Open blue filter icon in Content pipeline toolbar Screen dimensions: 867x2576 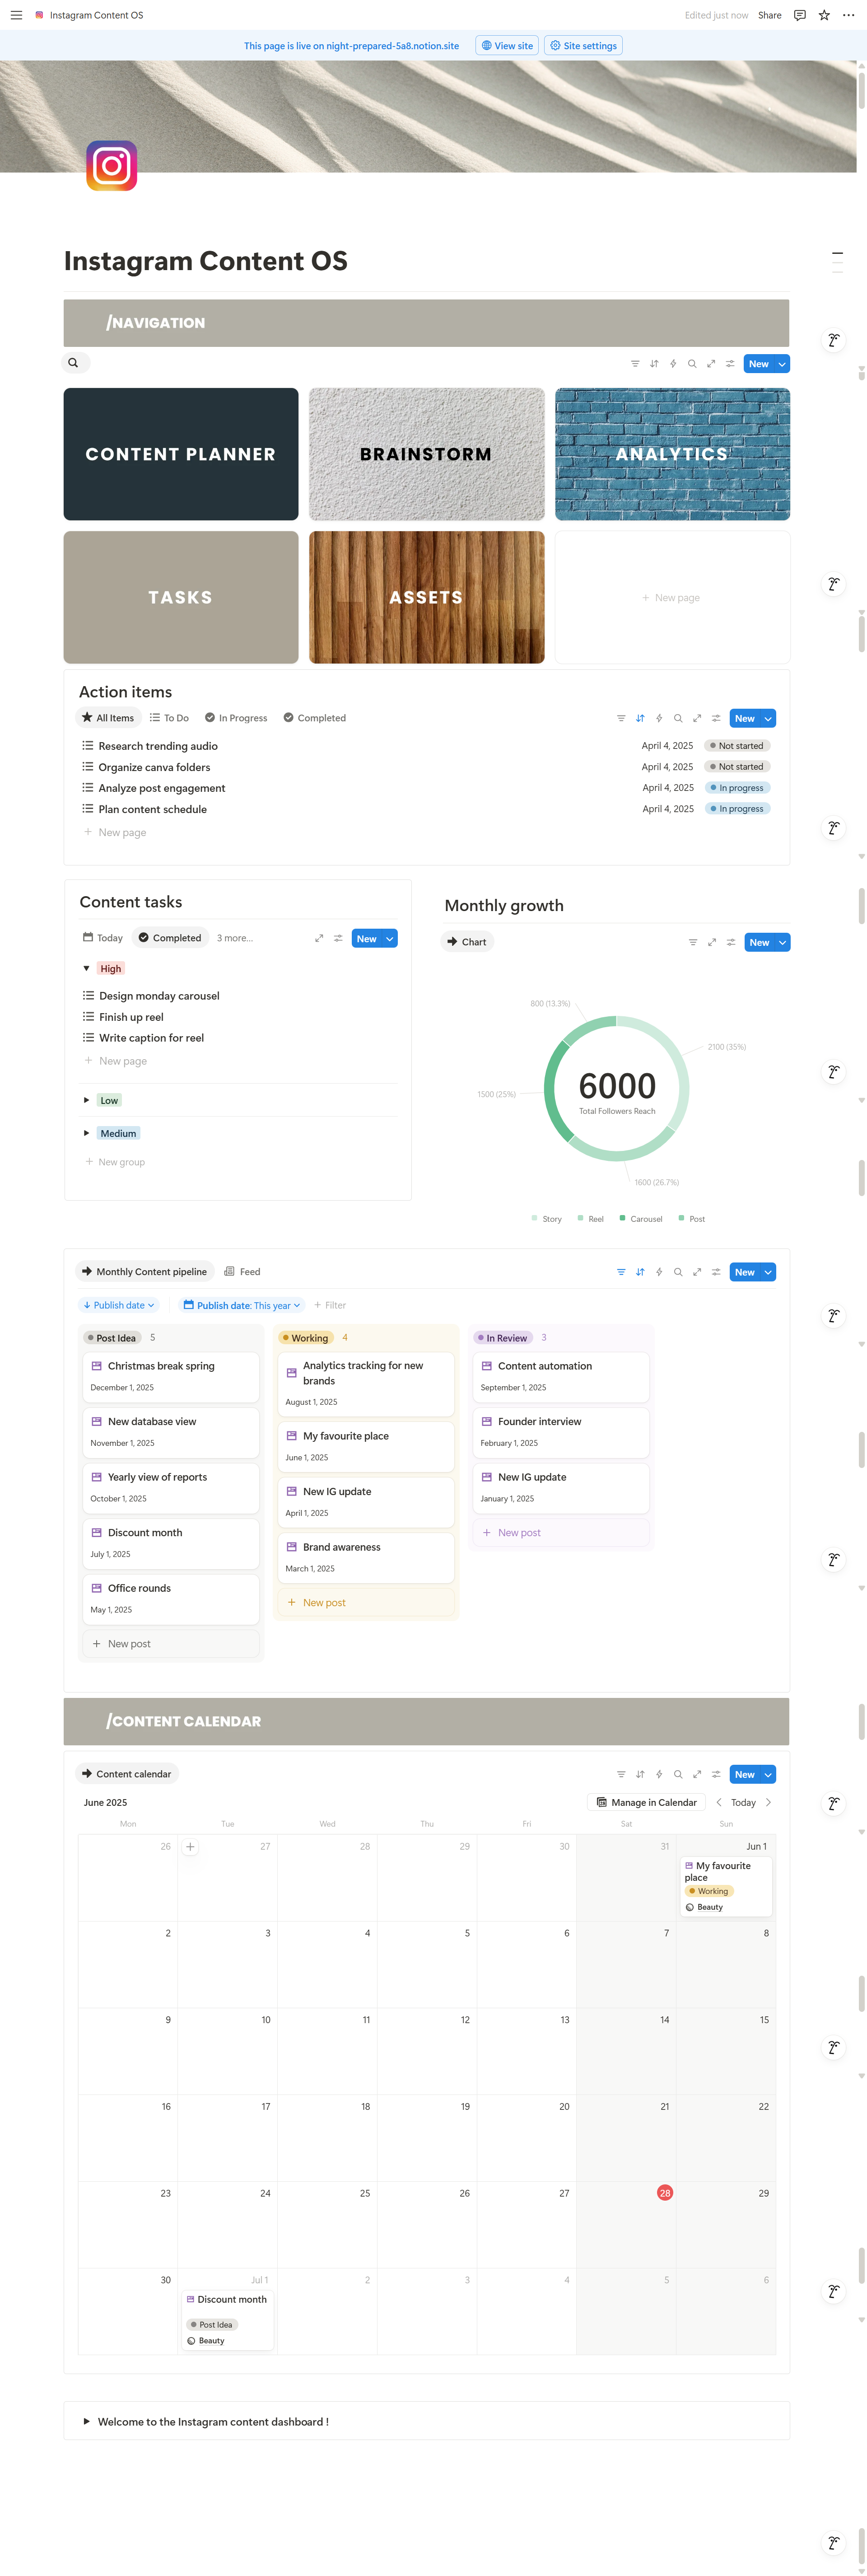[621, 1272]
